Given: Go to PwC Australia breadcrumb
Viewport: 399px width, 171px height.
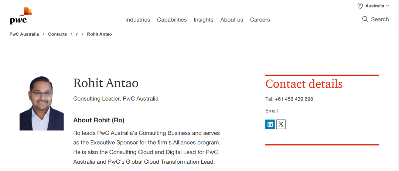Looking at the screenshot, I should tap(24, 34).
